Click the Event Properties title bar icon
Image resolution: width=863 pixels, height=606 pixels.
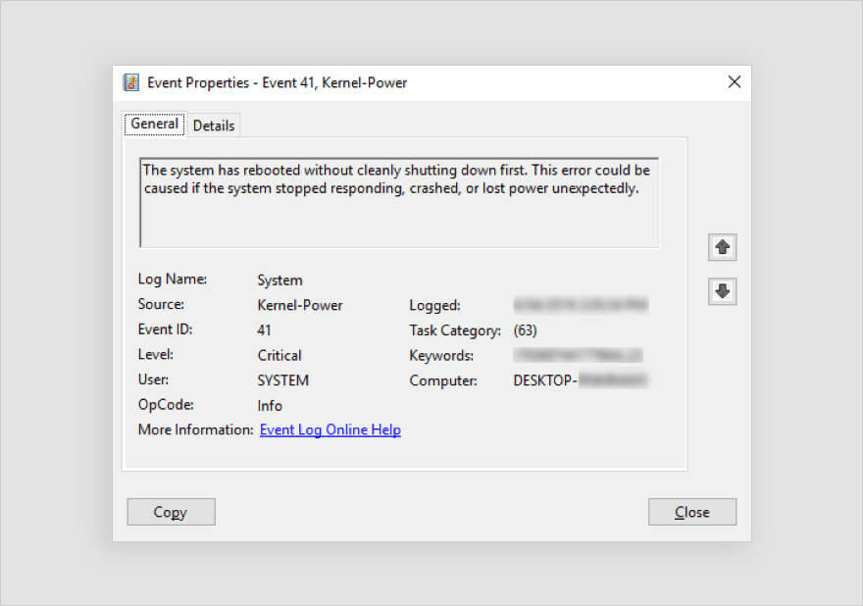click(x=130, y=82)
